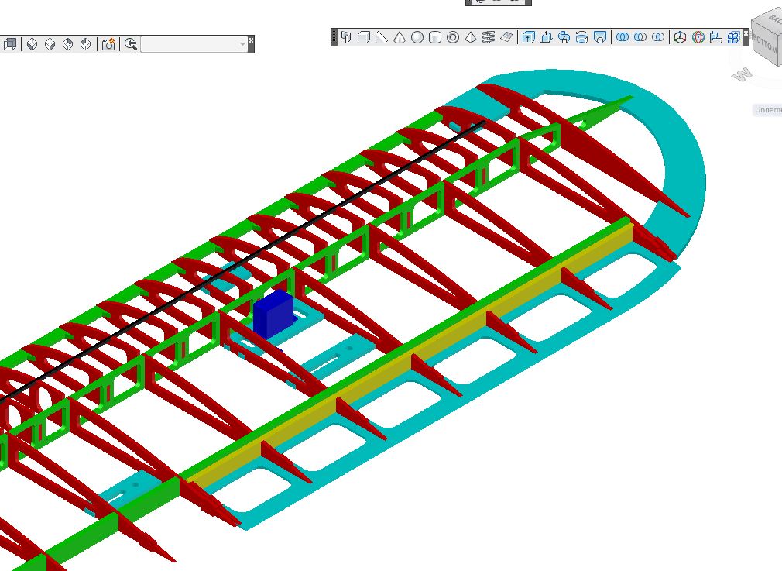
Task: Click the W compass direction on ViewCube
Action: [x=743, y=74]
